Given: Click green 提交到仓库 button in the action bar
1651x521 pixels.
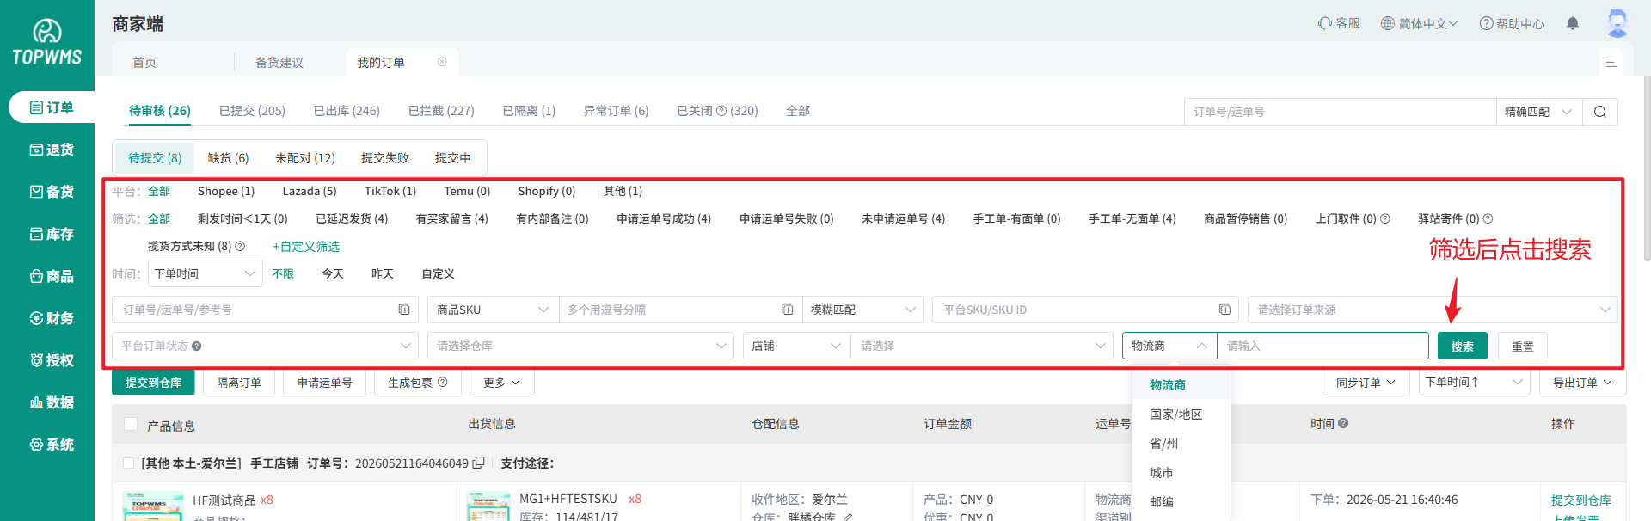Looking at the screenshot, I should coord(153,383).
